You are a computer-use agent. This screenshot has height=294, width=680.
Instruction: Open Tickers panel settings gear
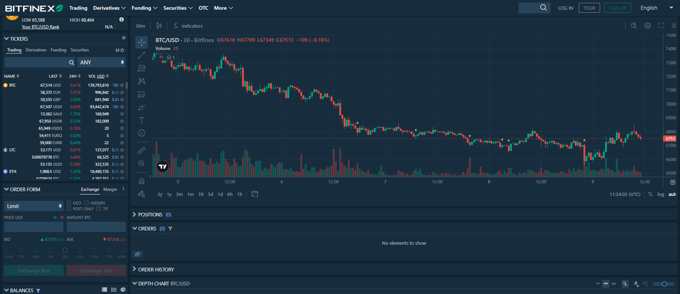124,38
